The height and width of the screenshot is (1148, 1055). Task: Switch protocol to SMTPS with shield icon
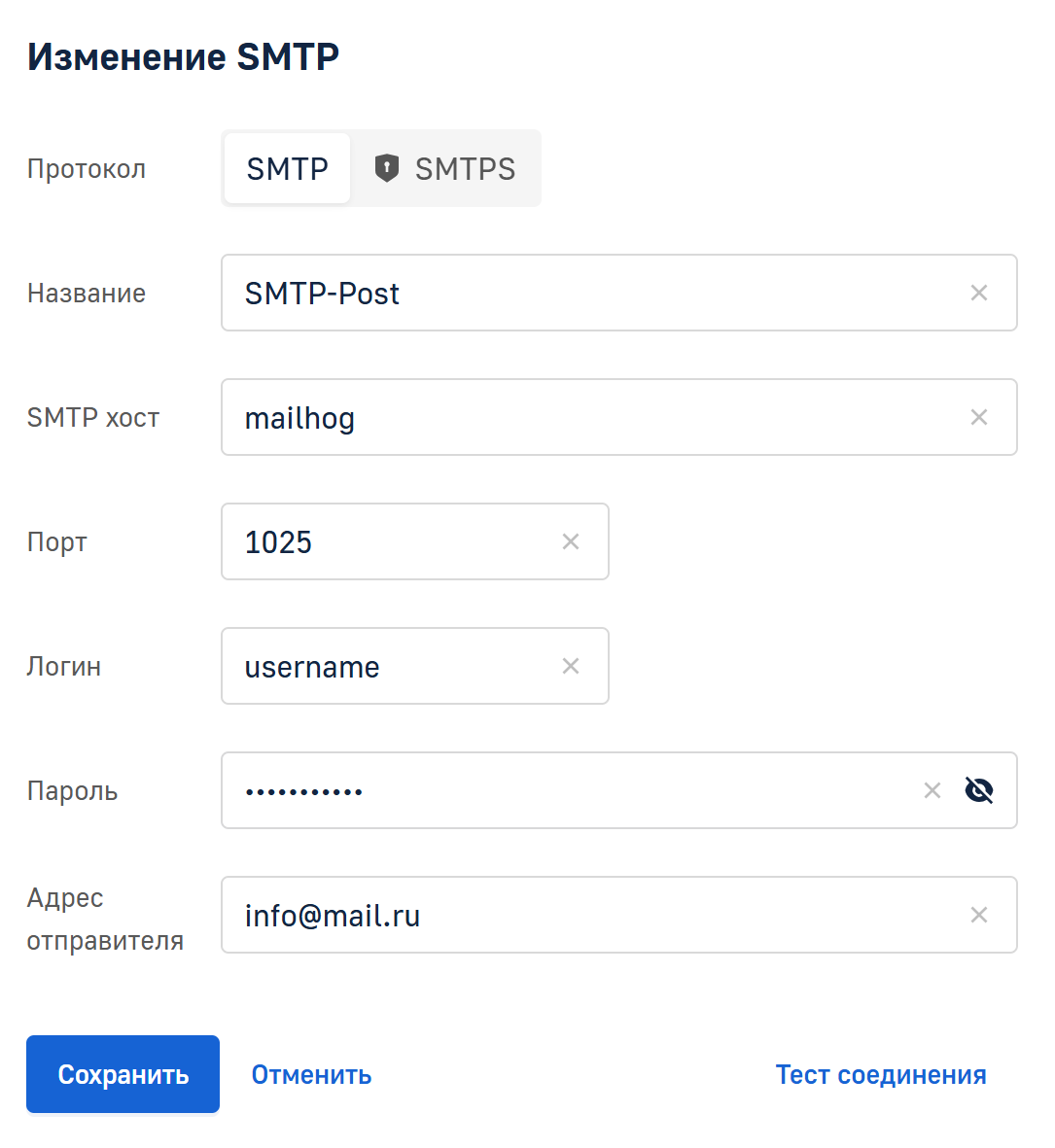point(445,169)
